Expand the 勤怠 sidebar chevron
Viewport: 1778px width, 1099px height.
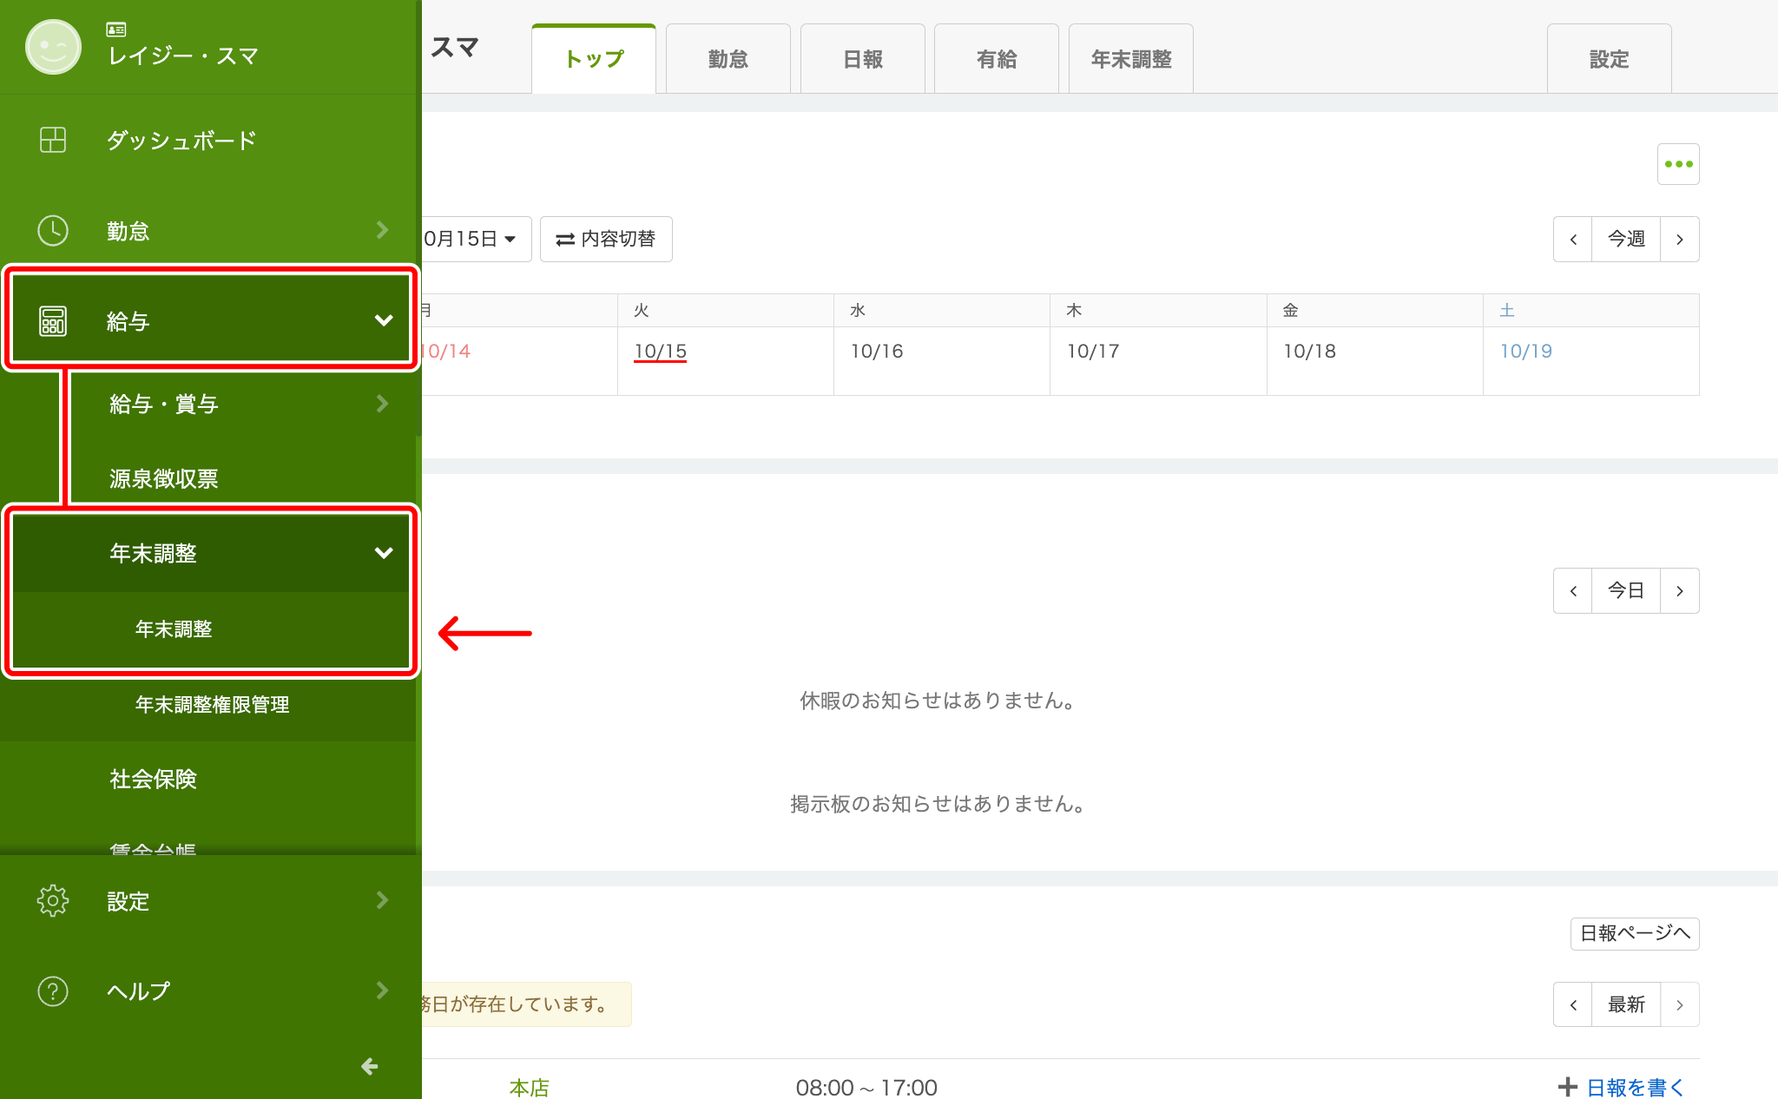pyautogui.click(x=382, y=230)
